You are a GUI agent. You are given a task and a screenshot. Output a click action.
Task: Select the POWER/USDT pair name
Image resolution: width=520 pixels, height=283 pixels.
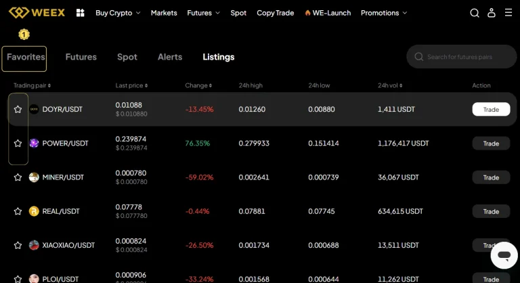pos(65,144)
